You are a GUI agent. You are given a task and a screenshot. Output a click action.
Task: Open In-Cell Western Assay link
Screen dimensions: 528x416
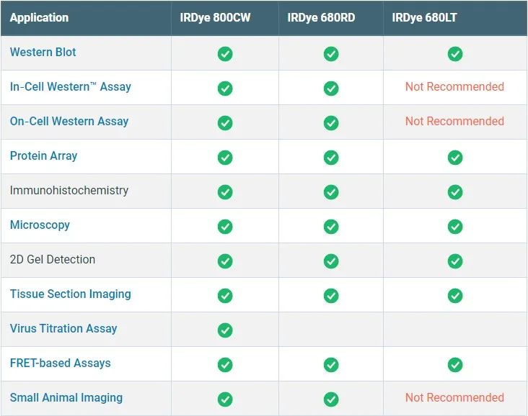71,86
